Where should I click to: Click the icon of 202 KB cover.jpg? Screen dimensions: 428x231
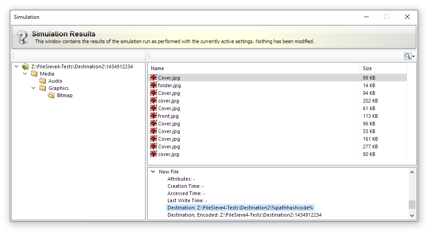pyautogui.click(x=154, y=101)
